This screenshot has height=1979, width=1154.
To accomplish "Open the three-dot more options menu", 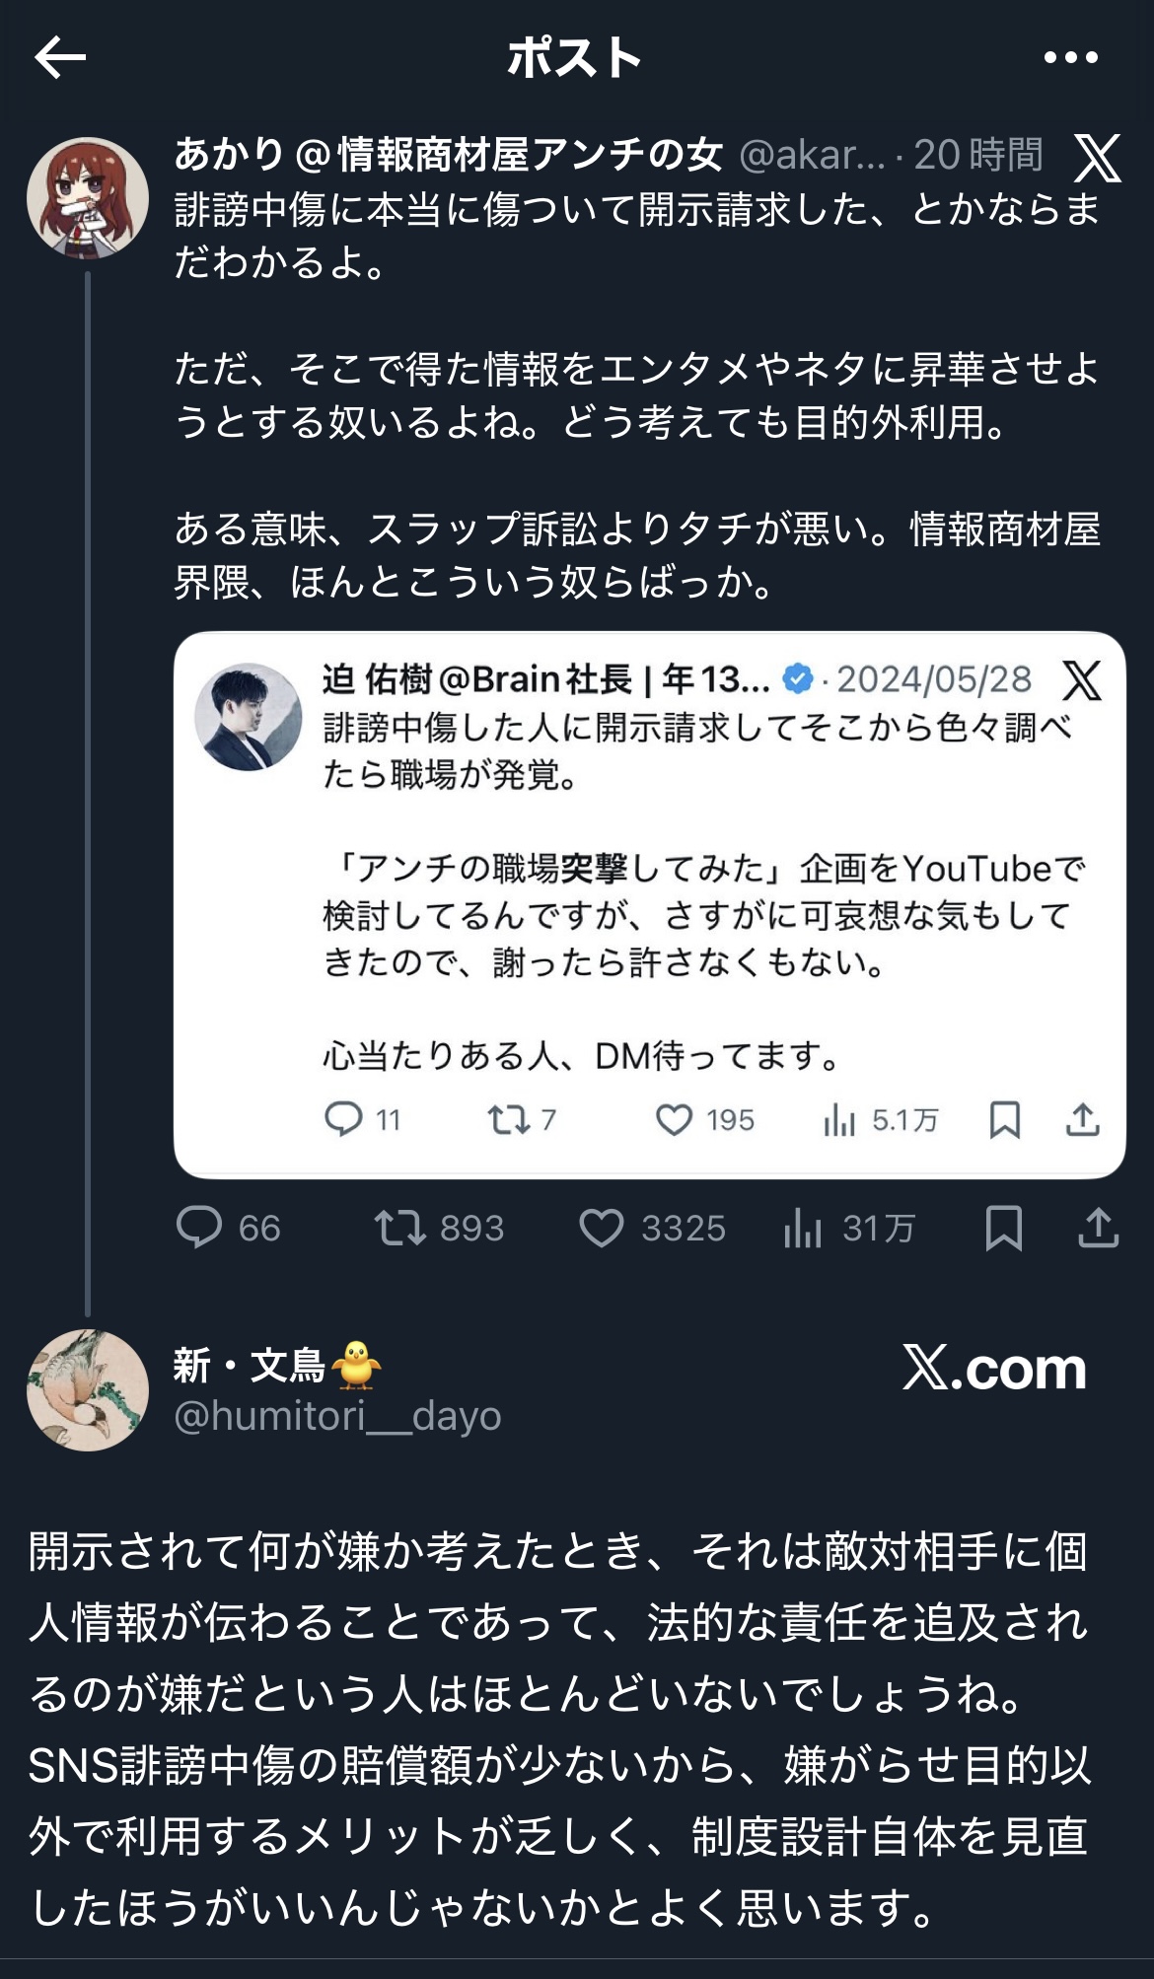I will [1071, 57].
